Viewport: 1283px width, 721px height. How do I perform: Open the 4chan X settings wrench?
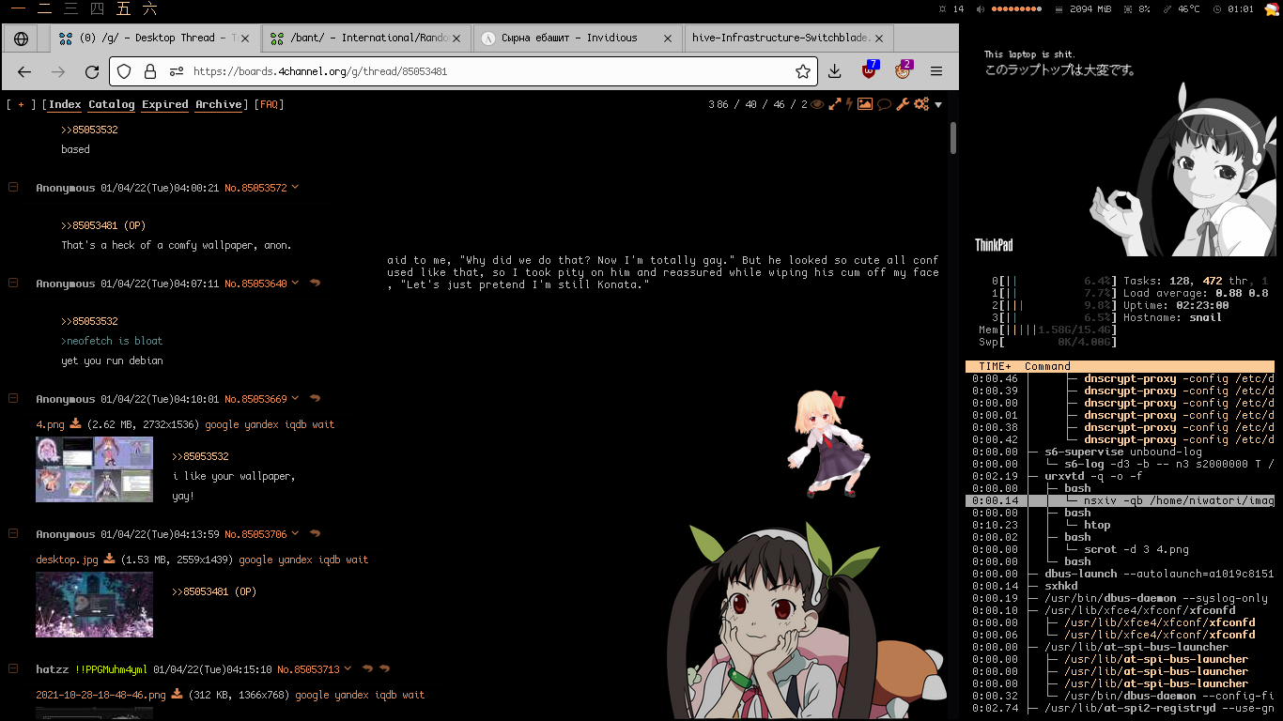pos(903,104)
